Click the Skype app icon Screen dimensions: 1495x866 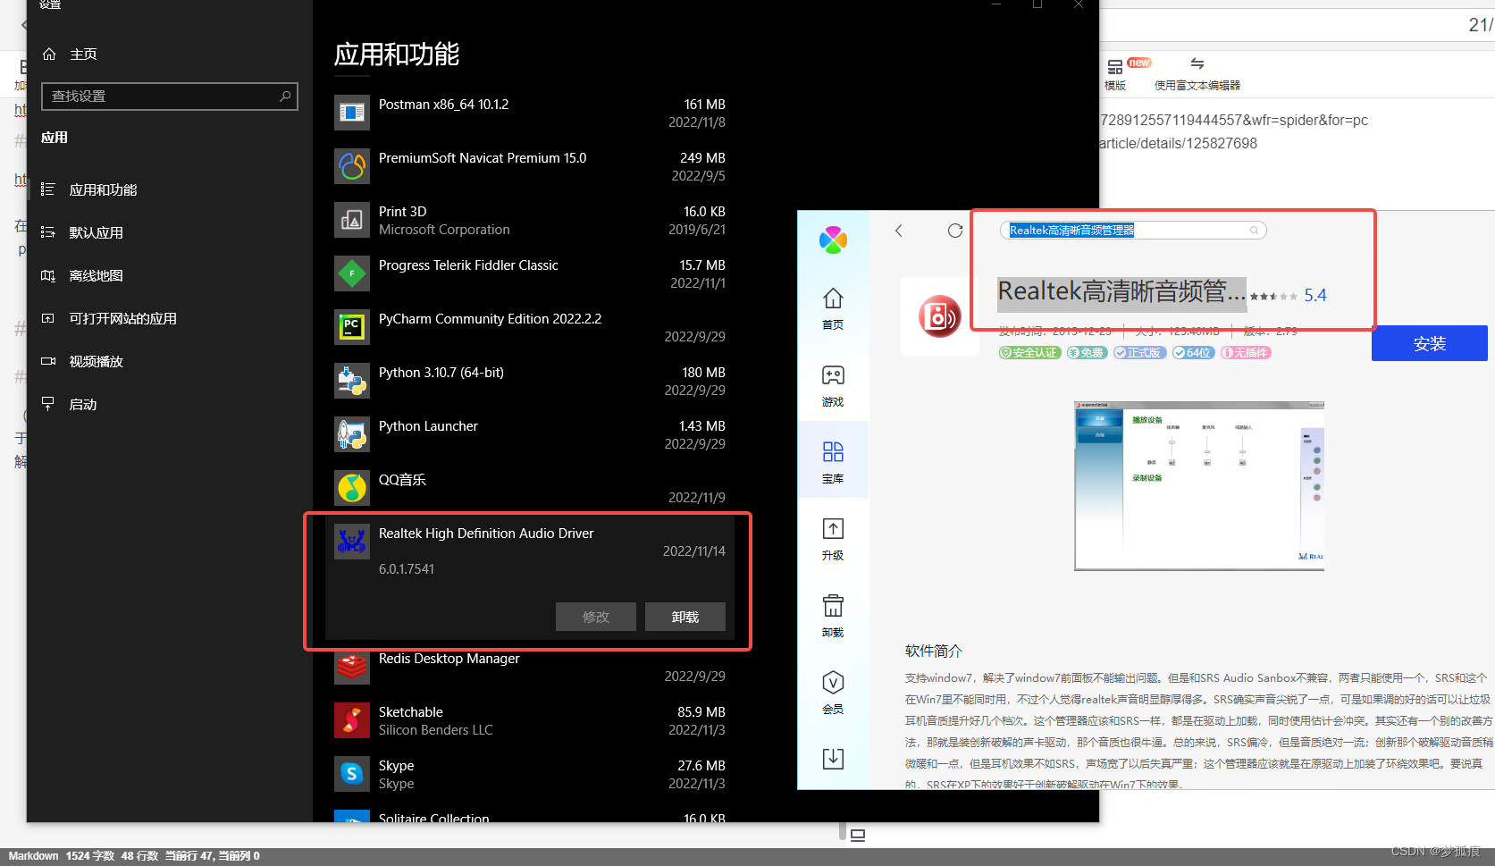352,774
